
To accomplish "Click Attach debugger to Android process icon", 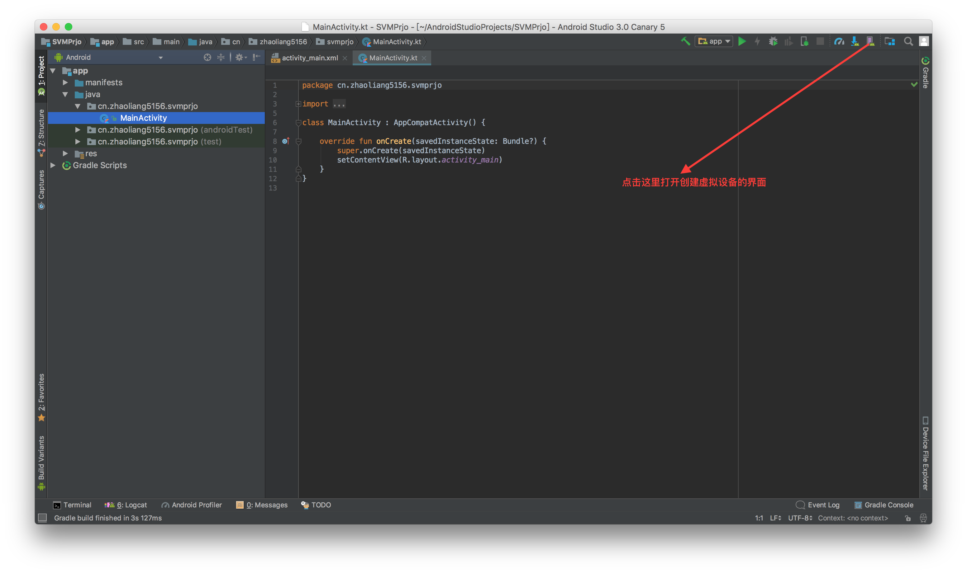I will pyautogui.click(x=804, y=41).
